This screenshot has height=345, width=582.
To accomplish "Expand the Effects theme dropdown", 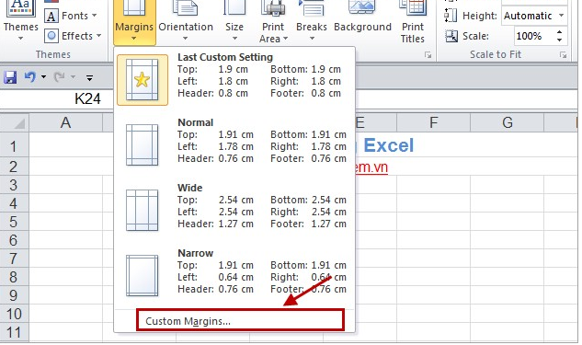I will coord(74,36).
